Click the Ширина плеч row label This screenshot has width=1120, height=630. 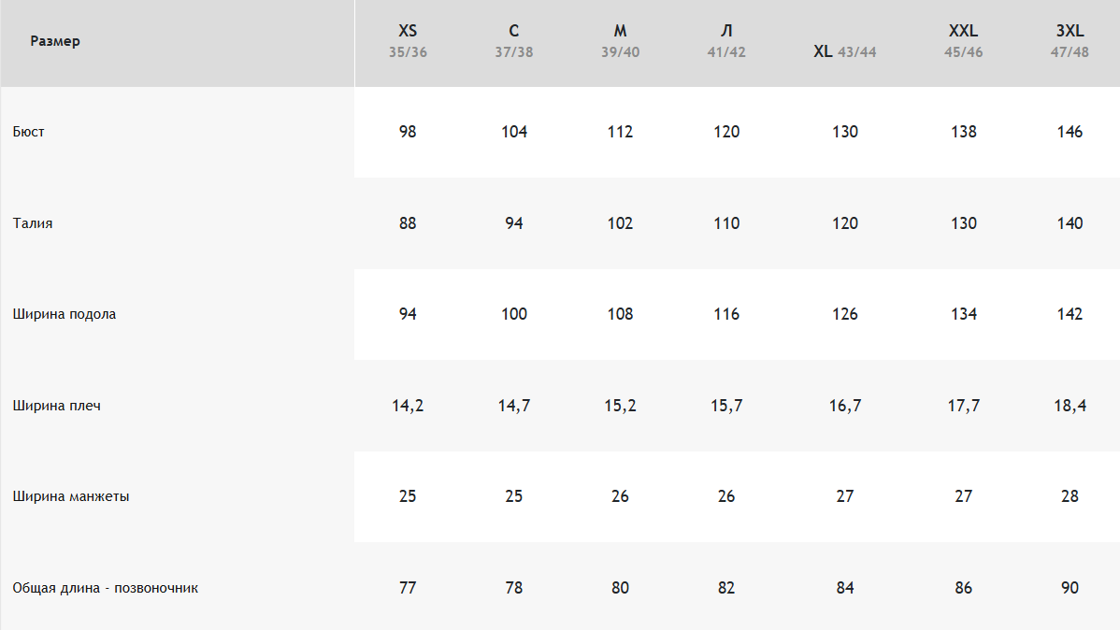tap(56, 405)
